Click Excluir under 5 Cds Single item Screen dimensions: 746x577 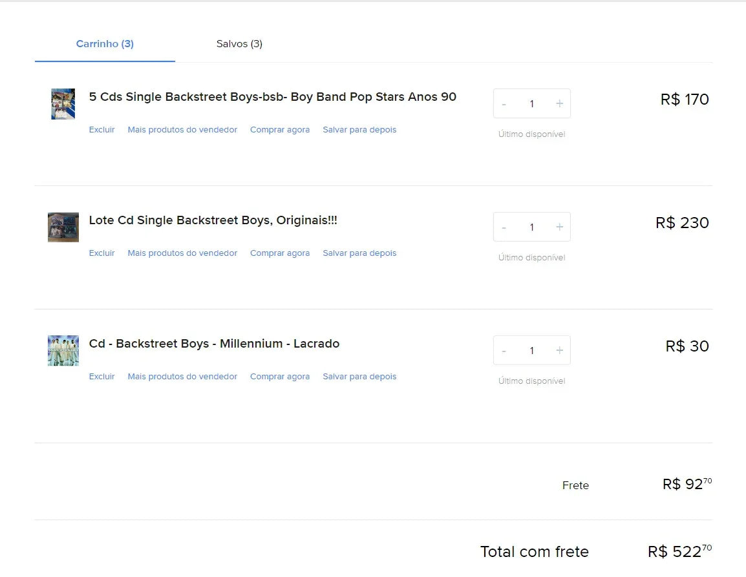pos(101,130)
